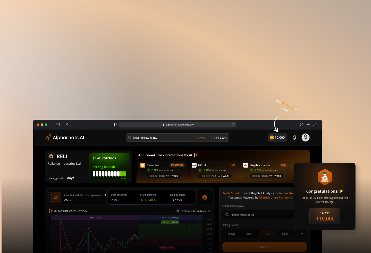Image resolution: width=371 pixels, height=253 pixels.
Task: Click the Bikaji Foods Interna.. company icon
Action: click(x=246, y=165)
